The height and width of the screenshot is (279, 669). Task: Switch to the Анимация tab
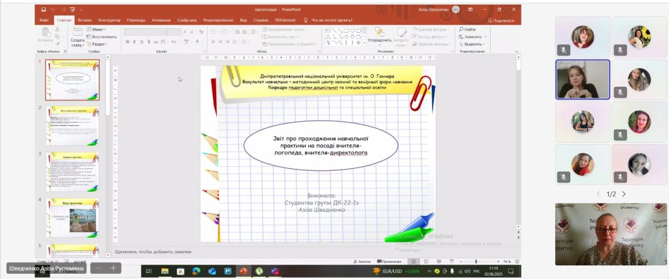pyautogui.click(x=161, y=20)
